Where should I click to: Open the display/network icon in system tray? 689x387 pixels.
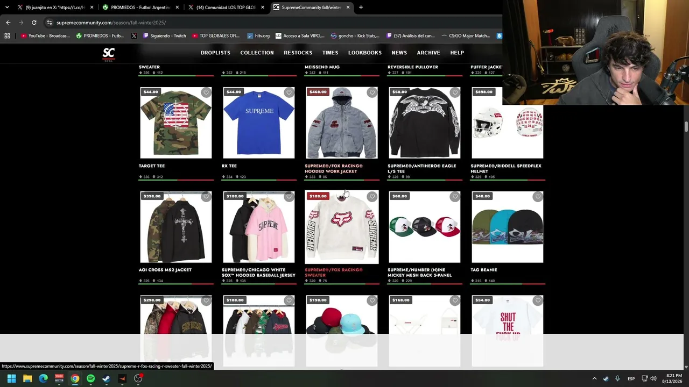click(x=644, y=378)
